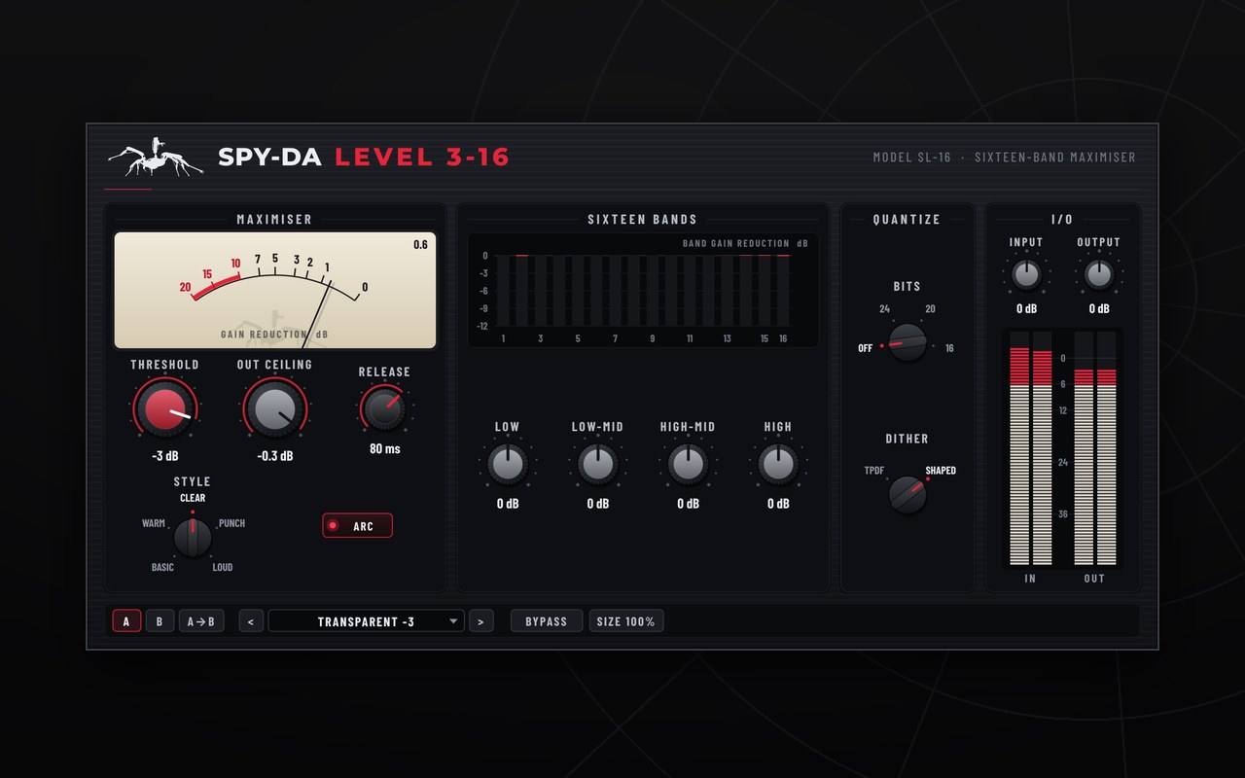Set bit depth to 16
The image size is (1245, 778).
click(x=949, y=348)
